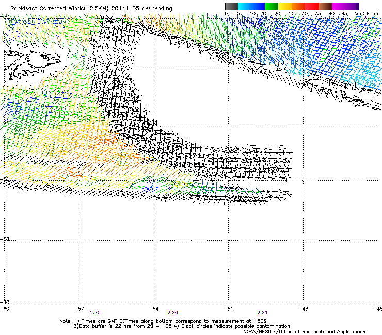Click the '>50 knots' legend label
The width and height of the screenshot is (382, 335).
(368, 14)
